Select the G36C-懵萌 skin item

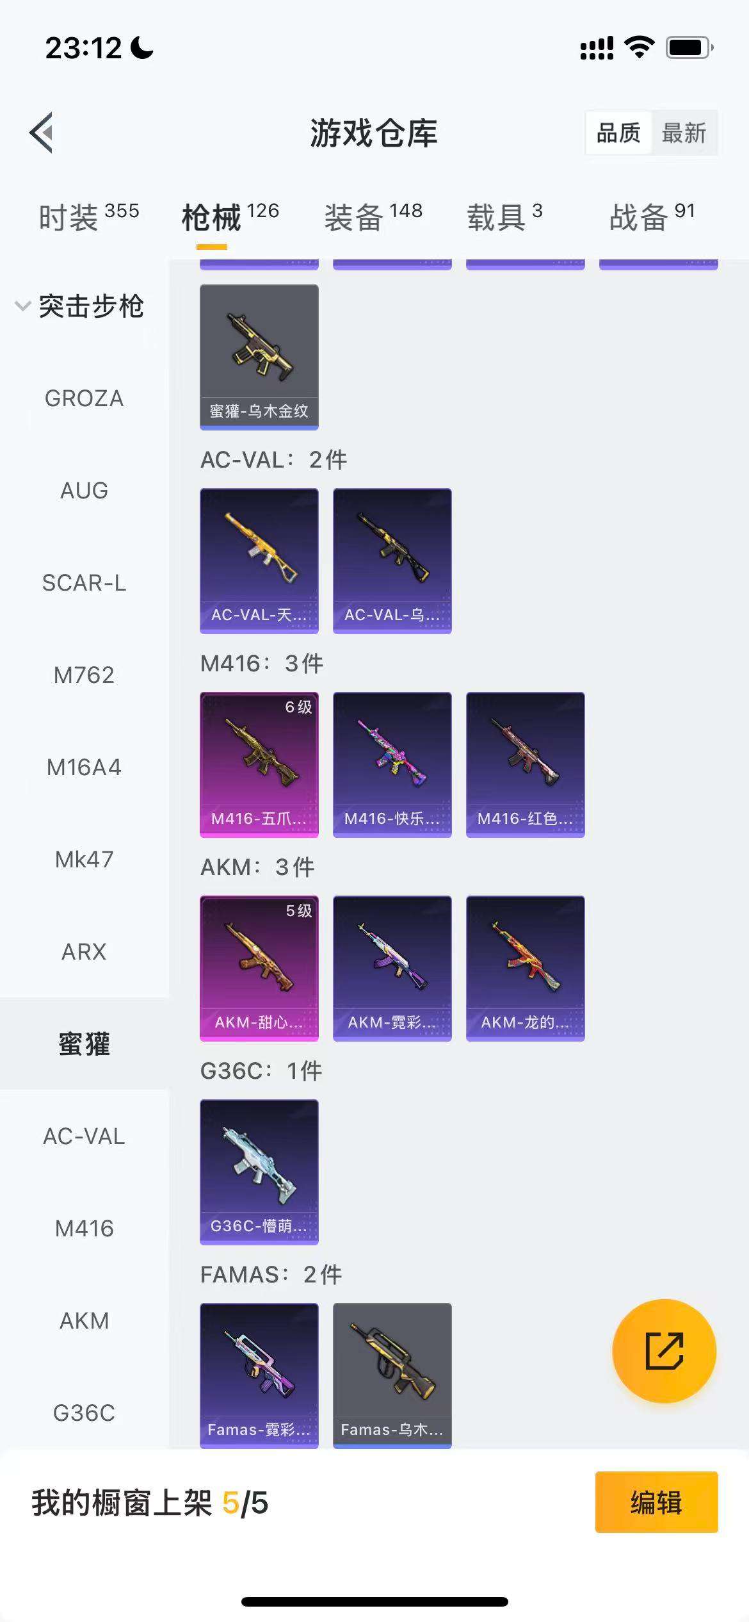(259, 1172)
